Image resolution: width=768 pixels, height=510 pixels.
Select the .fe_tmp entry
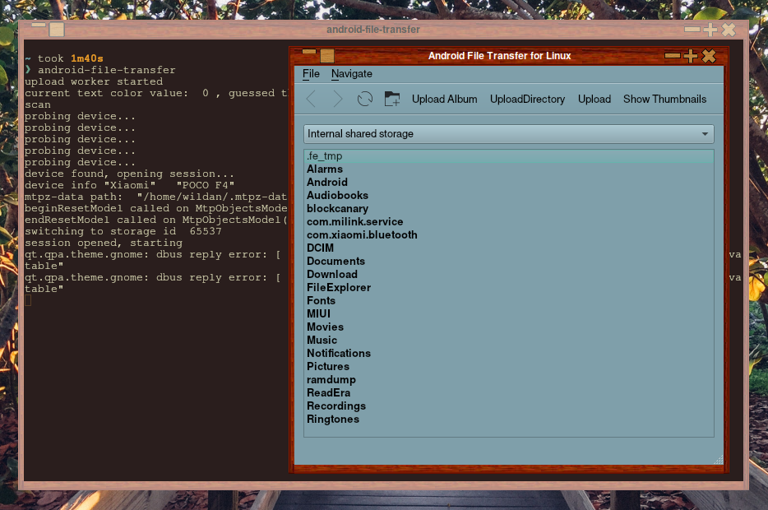[x=324, y=156]
